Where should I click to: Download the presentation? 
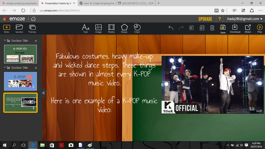point(235,29)
